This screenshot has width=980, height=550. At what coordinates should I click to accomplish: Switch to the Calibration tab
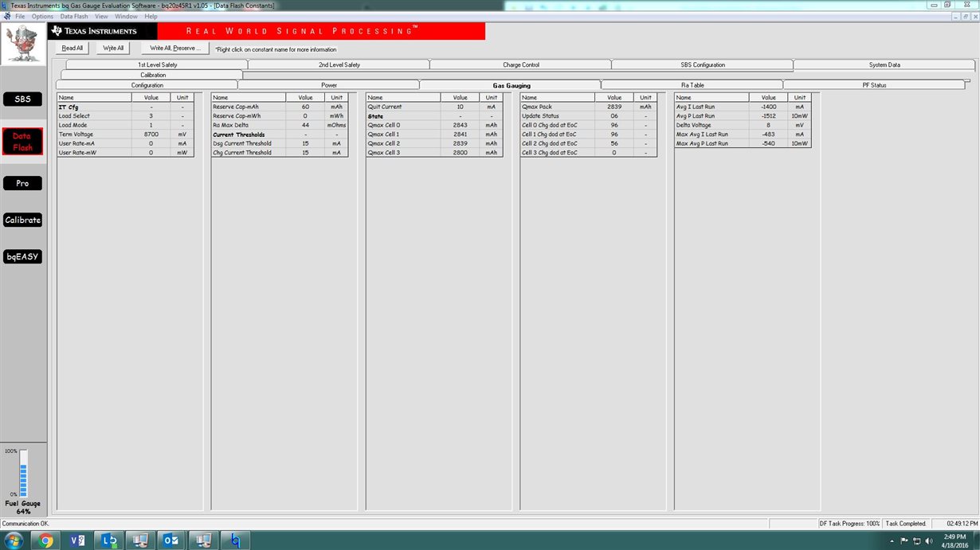coord(153,75)
